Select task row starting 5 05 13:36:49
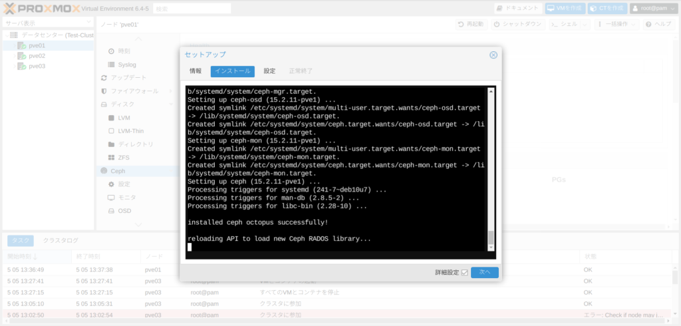 pos(337,270)
